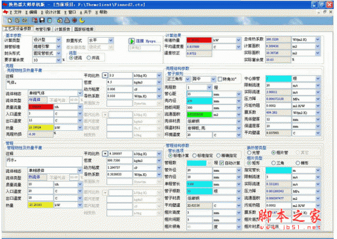Open the 设计计算 menu
337x239 pixels.
click(51, 12)
